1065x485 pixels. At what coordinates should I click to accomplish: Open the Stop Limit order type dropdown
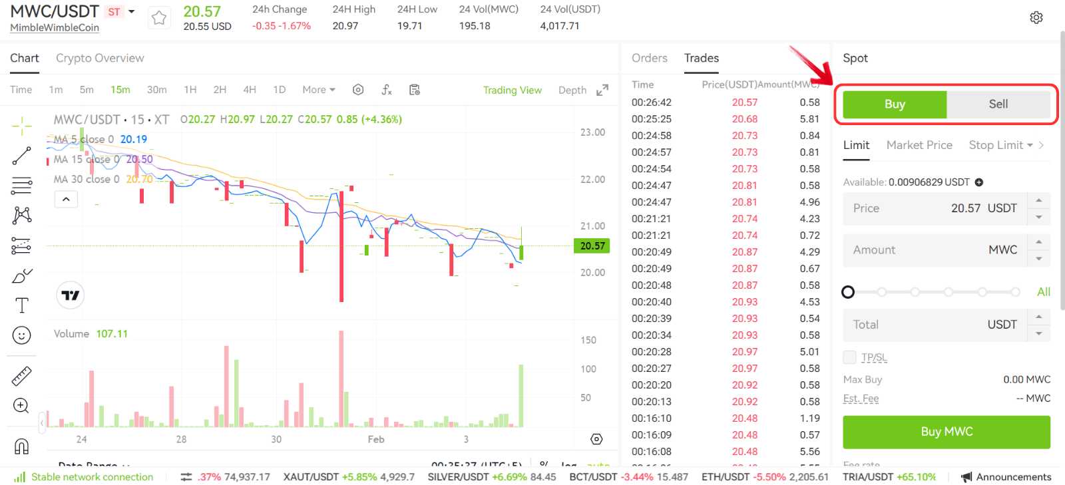point(1001,145)
